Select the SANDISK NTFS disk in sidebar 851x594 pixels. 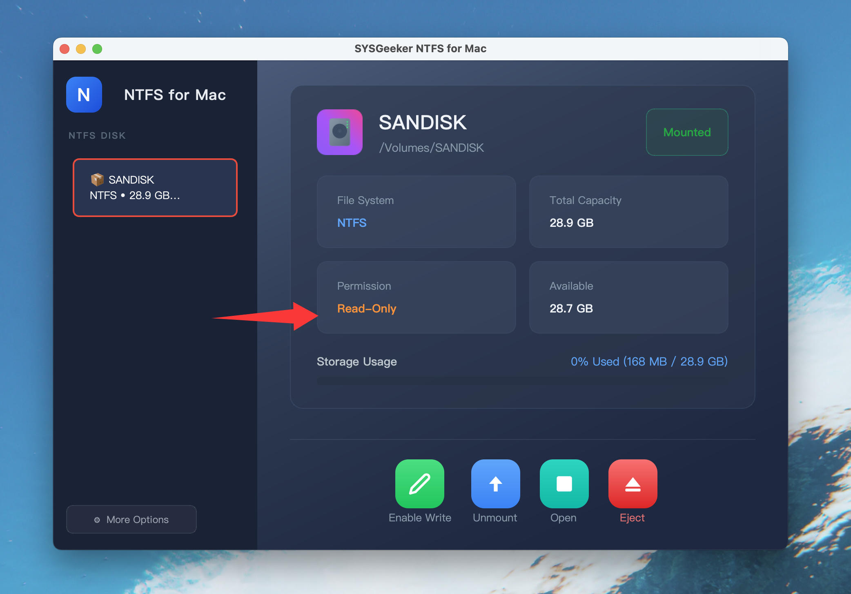pyautogui.click(x=155, y=188)
